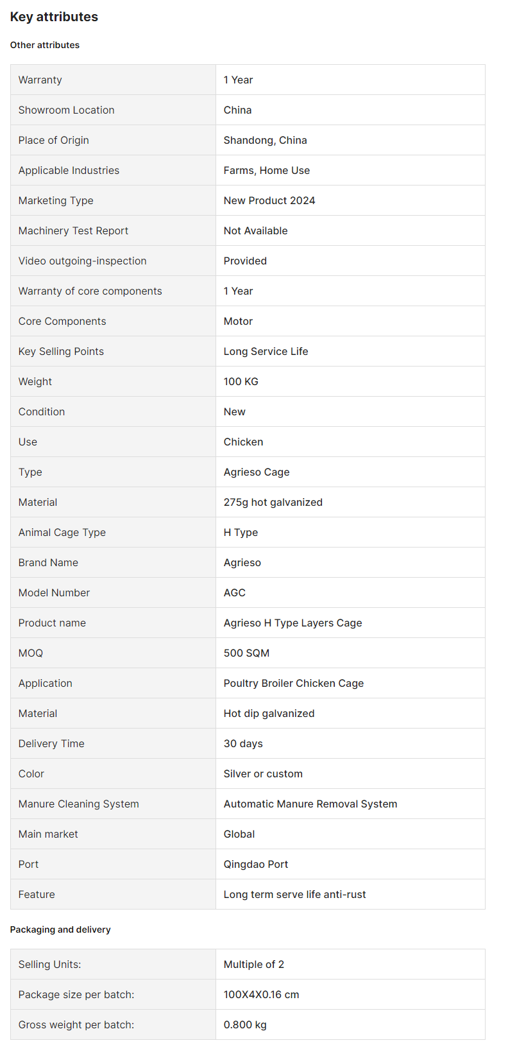Click the Long Service Life value
Viewport: 508px width, 1045px height.
tap(266, 351)
